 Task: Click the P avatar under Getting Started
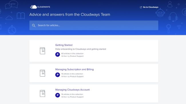coord(58,54)
